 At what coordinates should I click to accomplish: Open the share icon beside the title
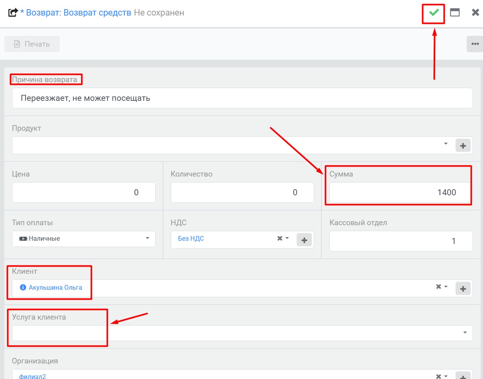coord(13,13)
